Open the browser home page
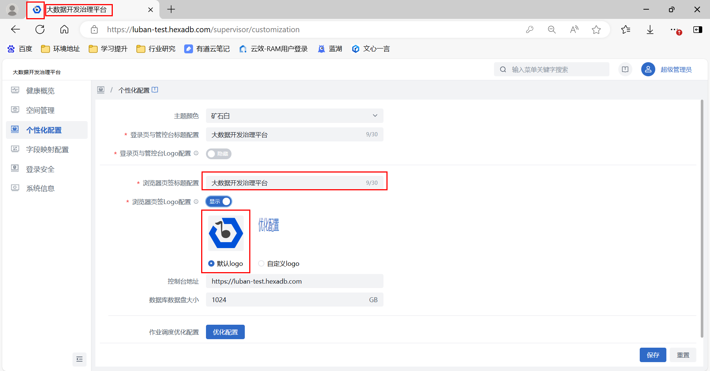The height and width of the screenshot is (371, 710). [64, 30]
